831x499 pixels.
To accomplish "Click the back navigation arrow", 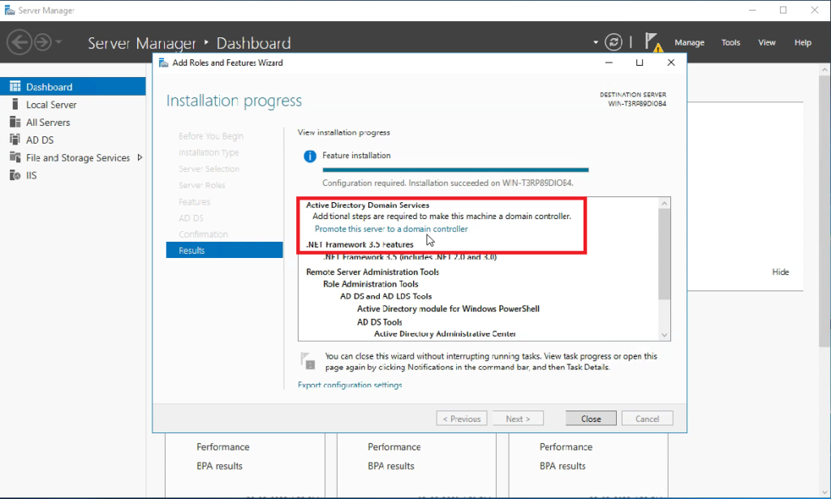I will point(19,42).
